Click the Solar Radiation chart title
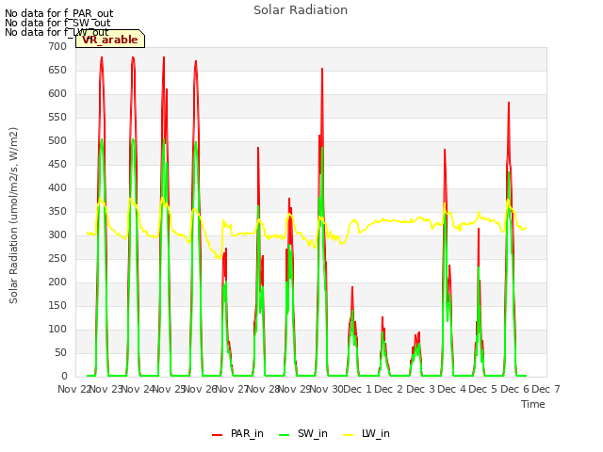 pos(301,10)
